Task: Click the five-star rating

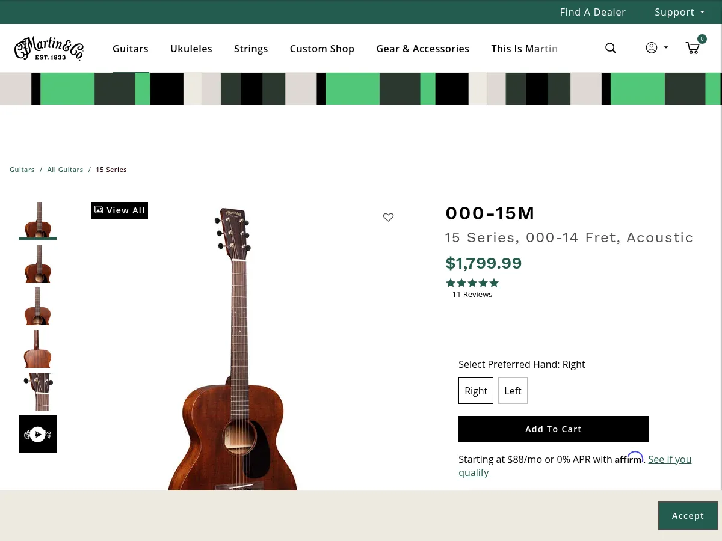Action: coord(472,283)
